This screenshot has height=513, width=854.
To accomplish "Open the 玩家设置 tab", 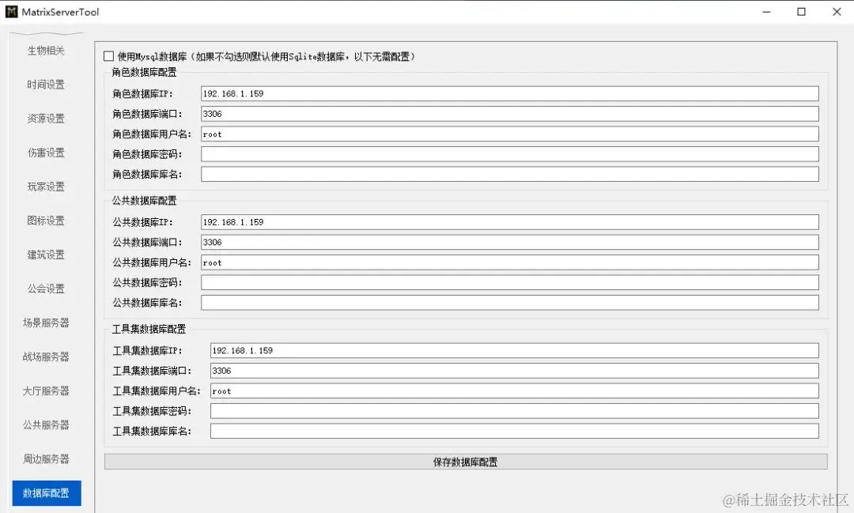I will point(47,187).
